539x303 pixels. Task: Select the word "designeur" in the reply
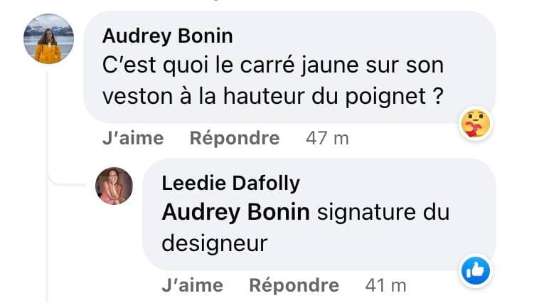[x=215, y=243]
